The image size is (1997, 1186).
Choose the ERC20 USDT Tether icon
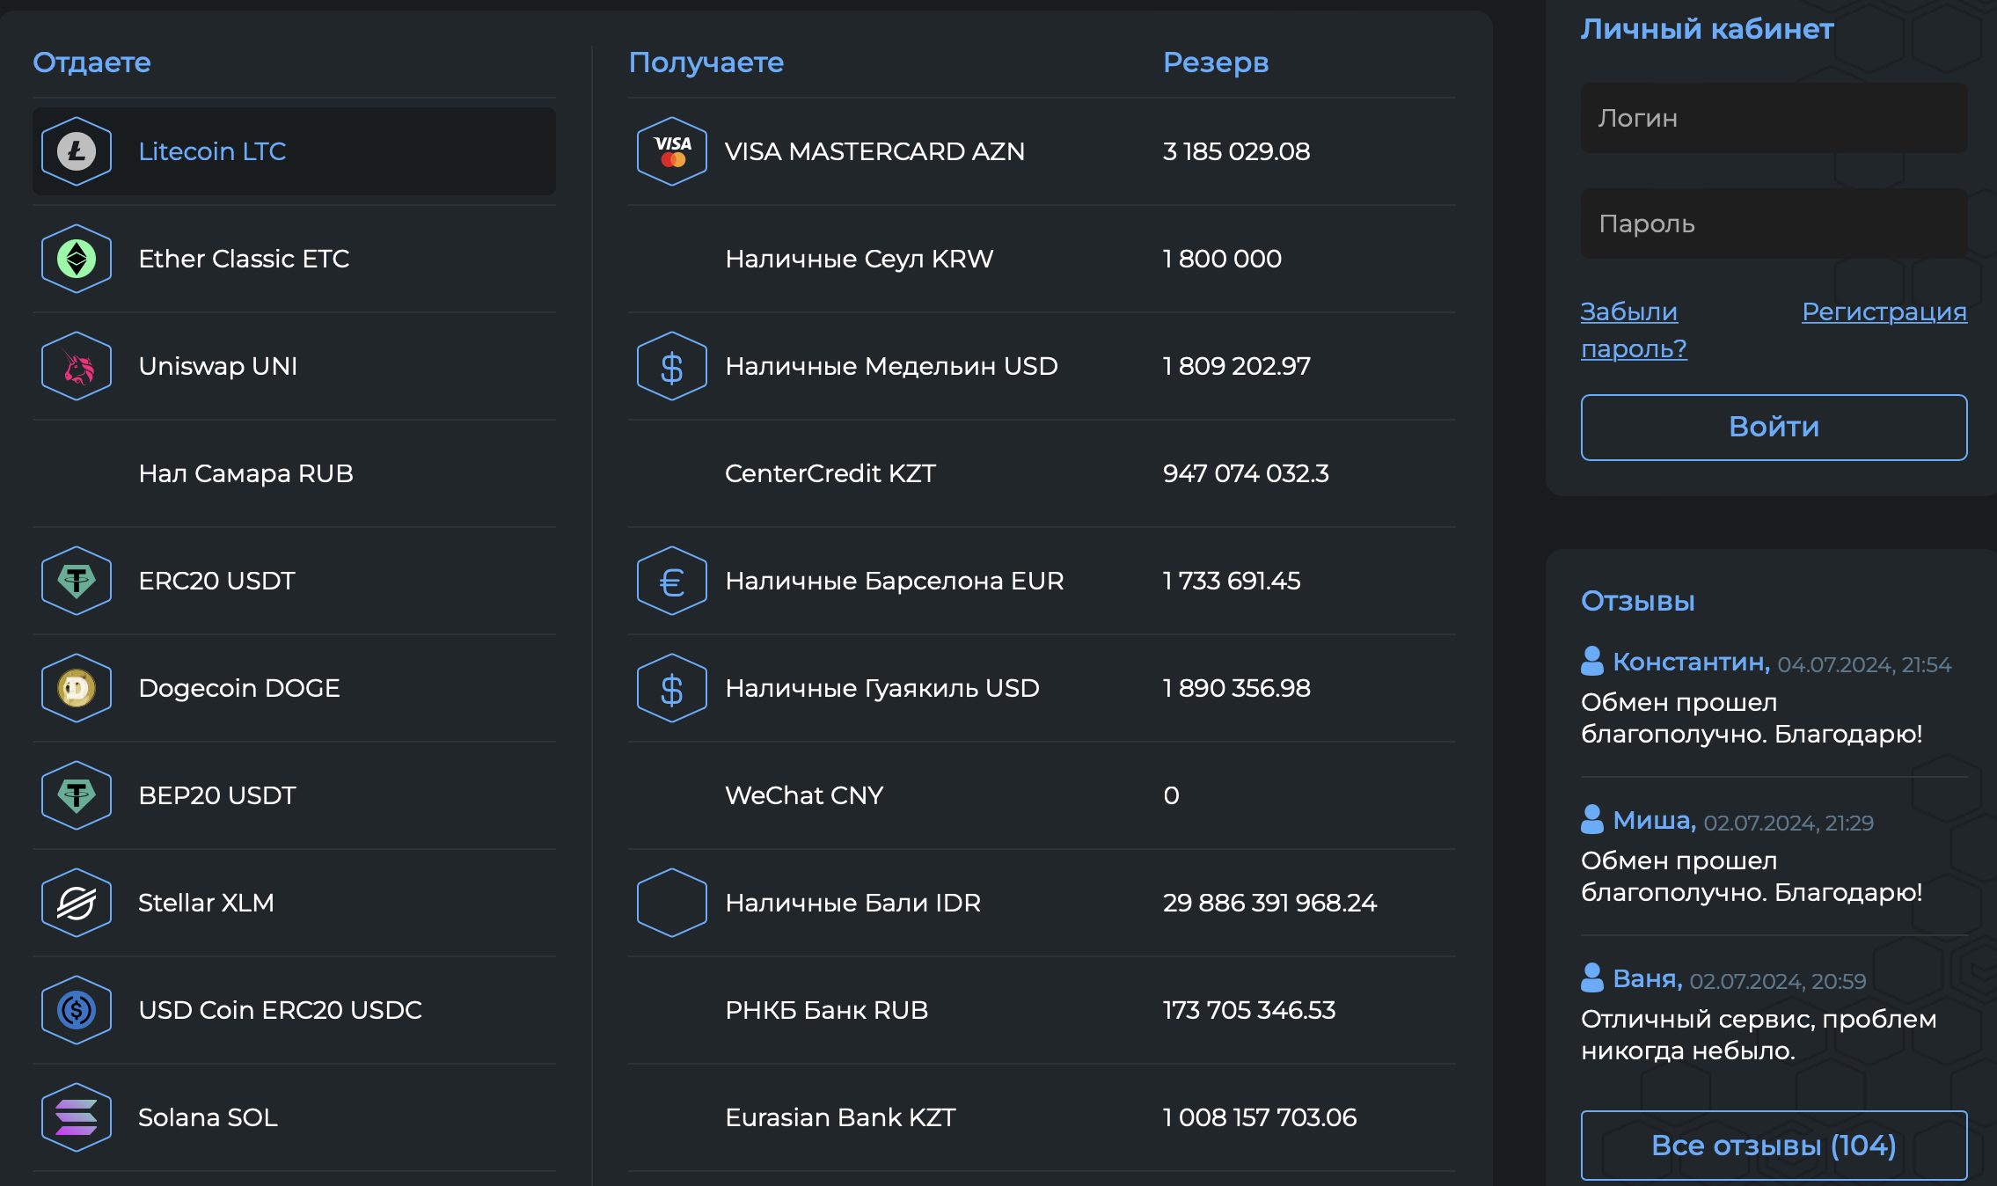coord(77,581)
